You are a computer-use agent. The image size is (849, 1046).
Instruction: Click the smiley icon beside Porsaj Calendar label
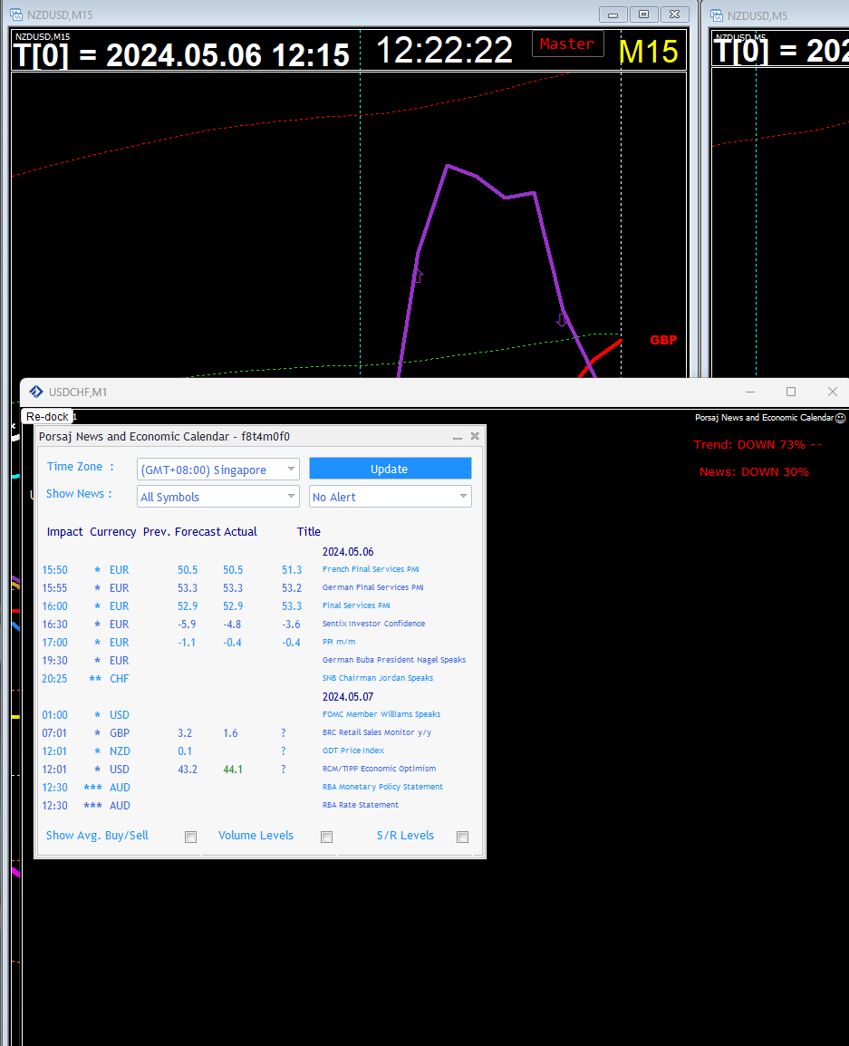[x=841, y=418]
